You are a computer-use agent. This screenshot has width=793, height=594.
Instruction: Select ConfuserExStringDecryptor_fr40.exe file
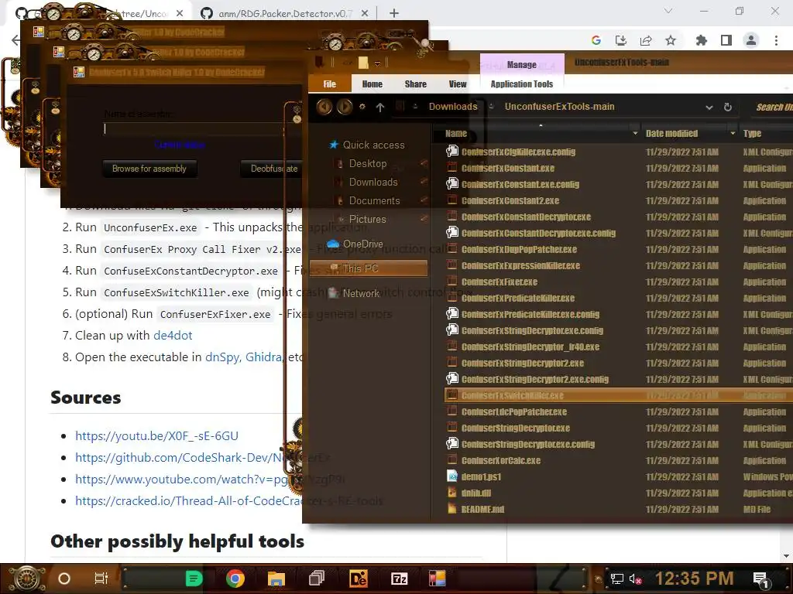[530, 347]
